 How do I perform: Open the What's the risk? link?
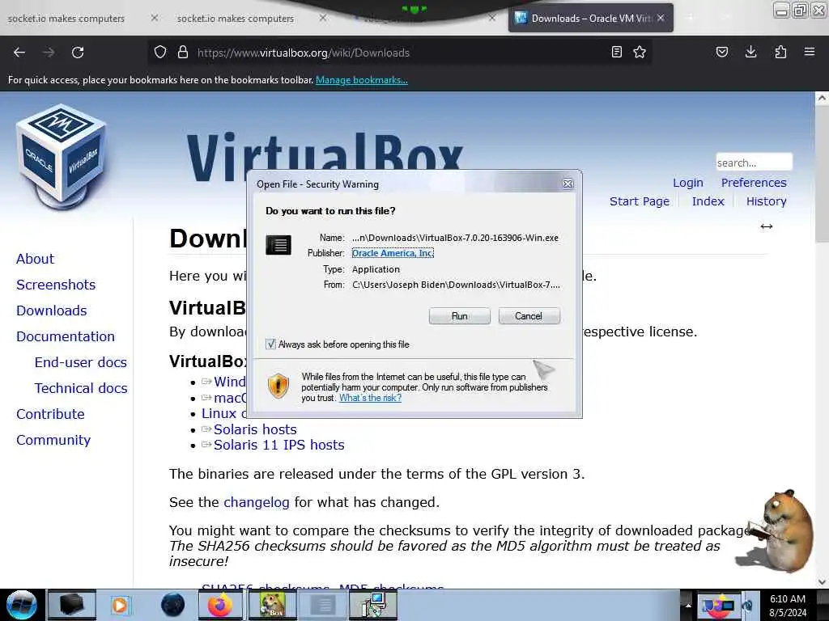370,398
